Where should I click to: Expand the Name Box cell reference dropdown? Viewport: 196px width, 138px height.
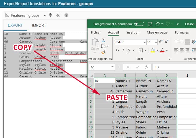[x=113, y=67]
